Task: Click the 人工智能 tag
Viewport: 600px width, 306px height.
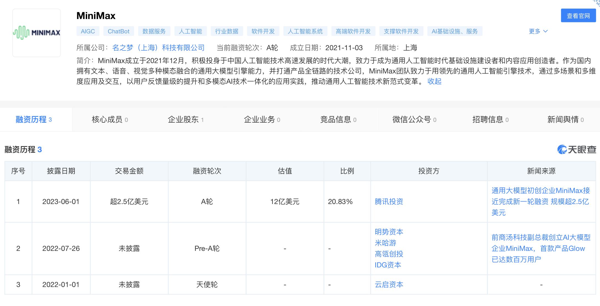Action: tap(191, 31)
